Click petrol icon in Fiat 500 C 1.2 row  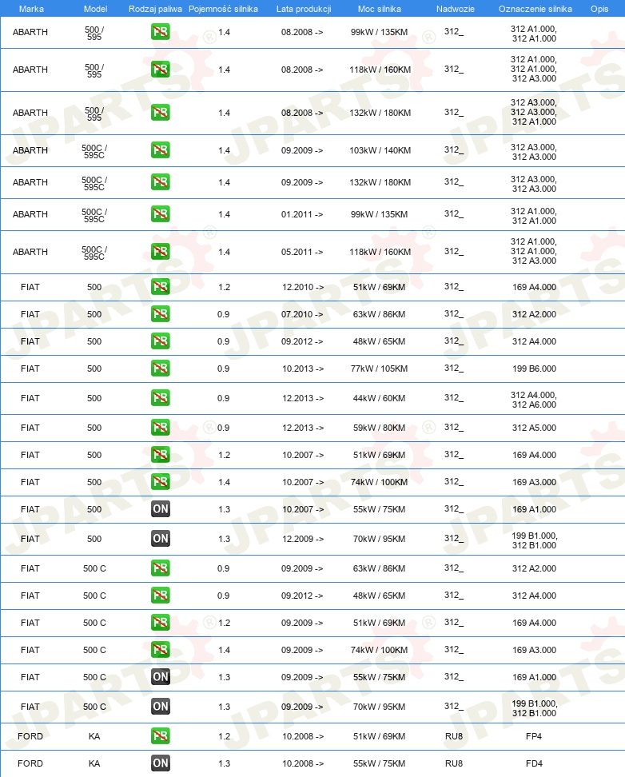click(x=160, y=623)
